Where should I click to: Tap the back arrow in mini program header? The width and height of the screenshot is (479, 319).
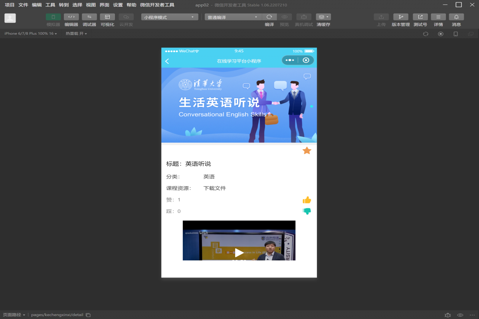point(167,61)
